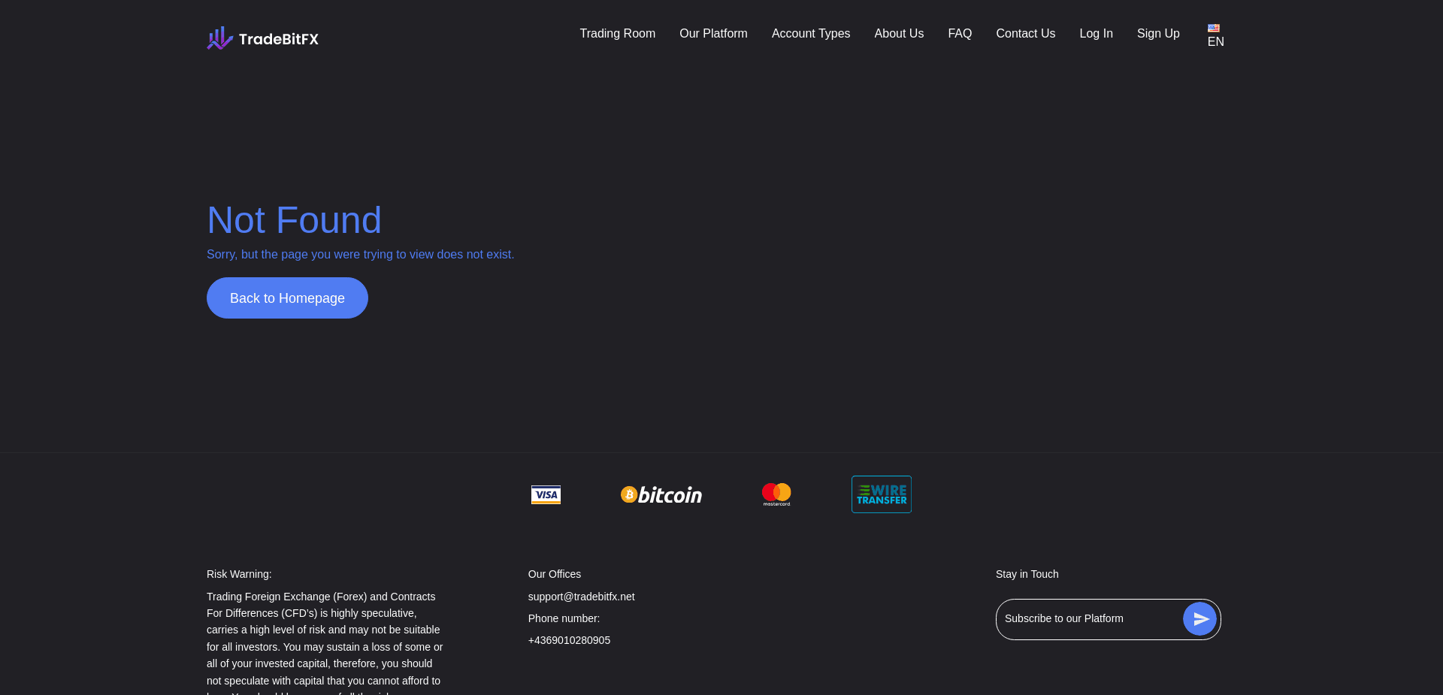Open the Our Platform menu
Viewport: 1443px width, 695px height.
[712, 34]
